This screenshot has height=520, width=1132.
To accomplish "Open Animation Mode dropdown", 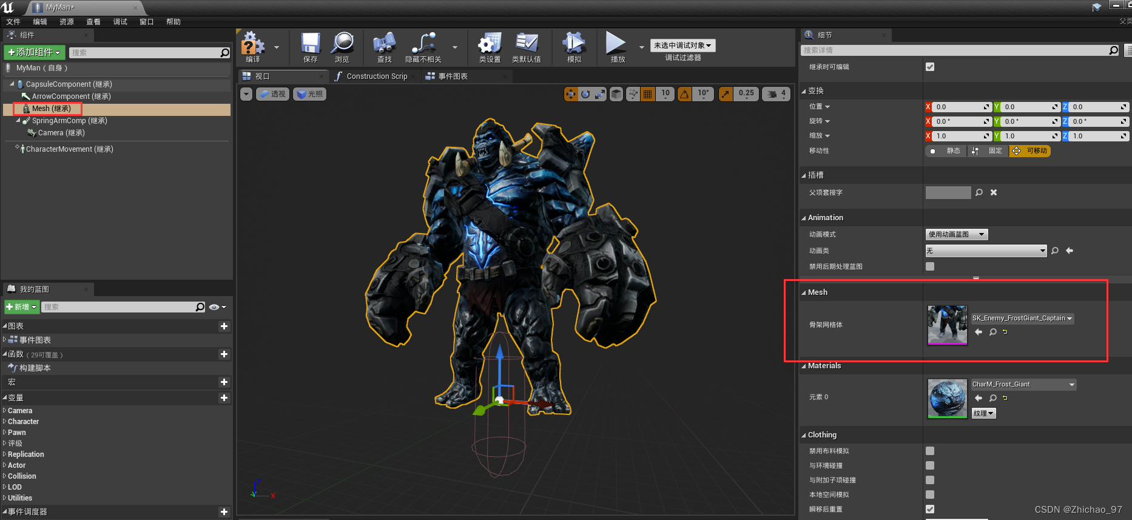I will [957, 234].
